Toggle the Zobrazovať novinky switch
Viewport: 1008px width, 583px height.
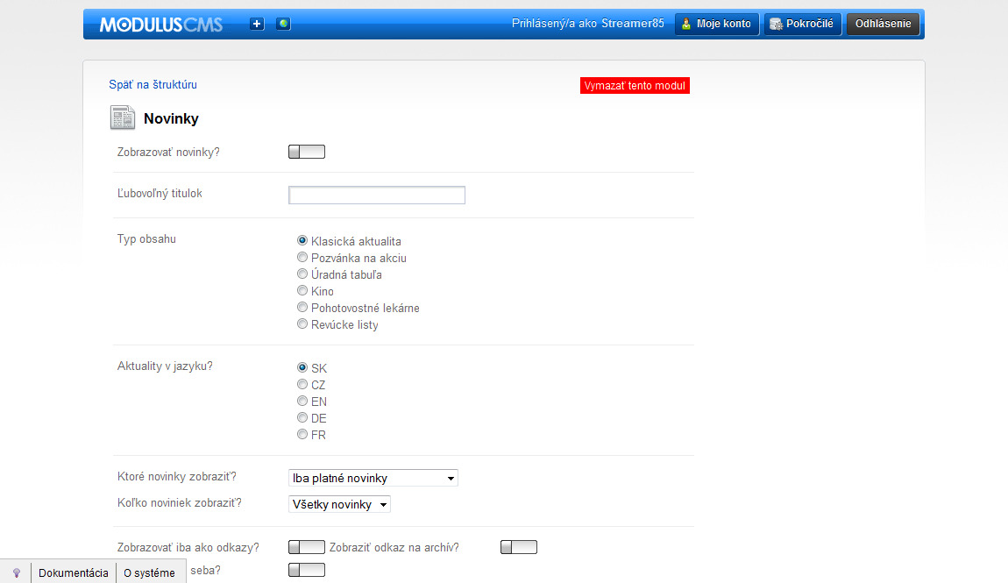[307, 153]
